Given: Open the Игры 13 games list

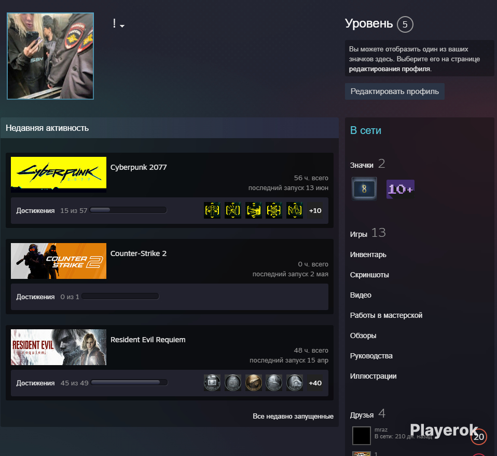Looking at the screenshot, I should click(368, 233).
